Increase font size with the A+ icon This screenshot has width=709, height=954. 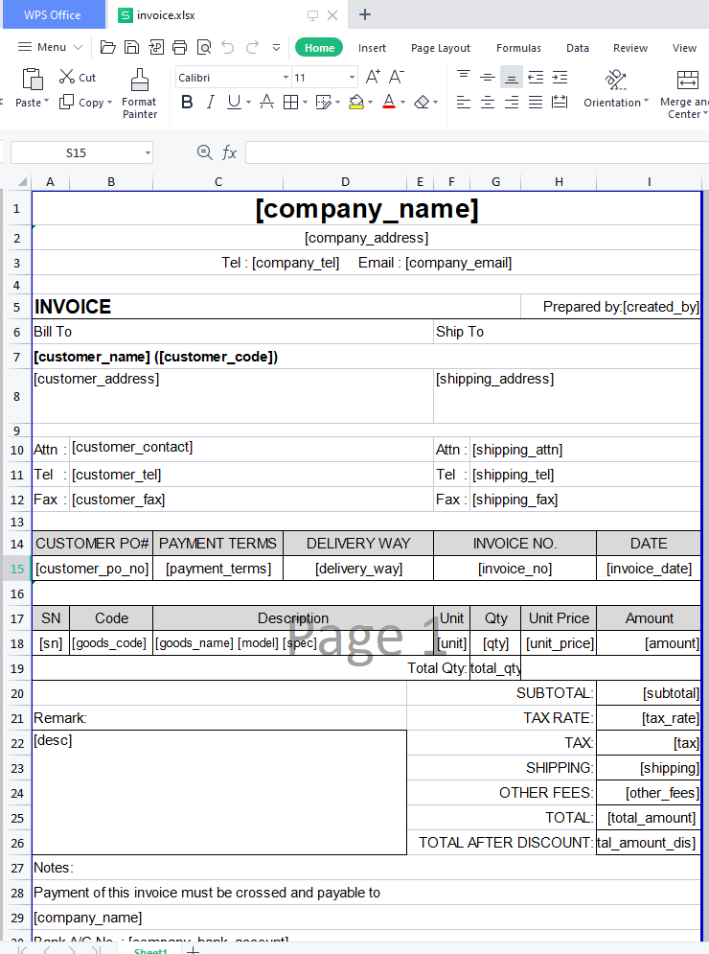(373, 78)
